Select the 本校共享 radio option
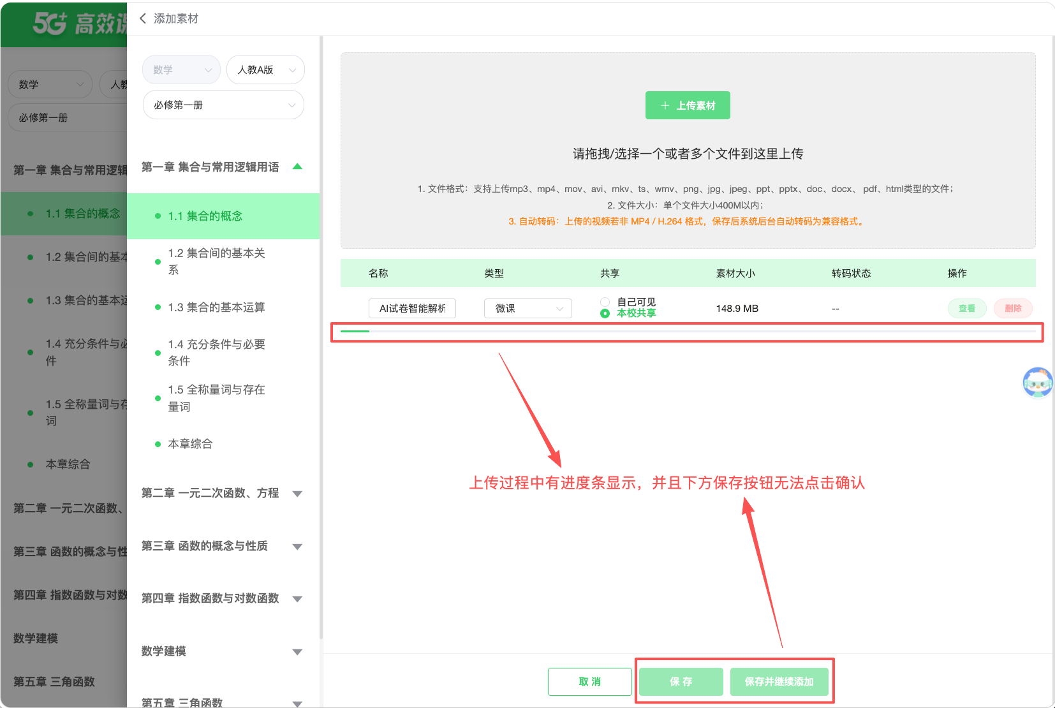Viewport: 1055px width, 708px height. 605,313
